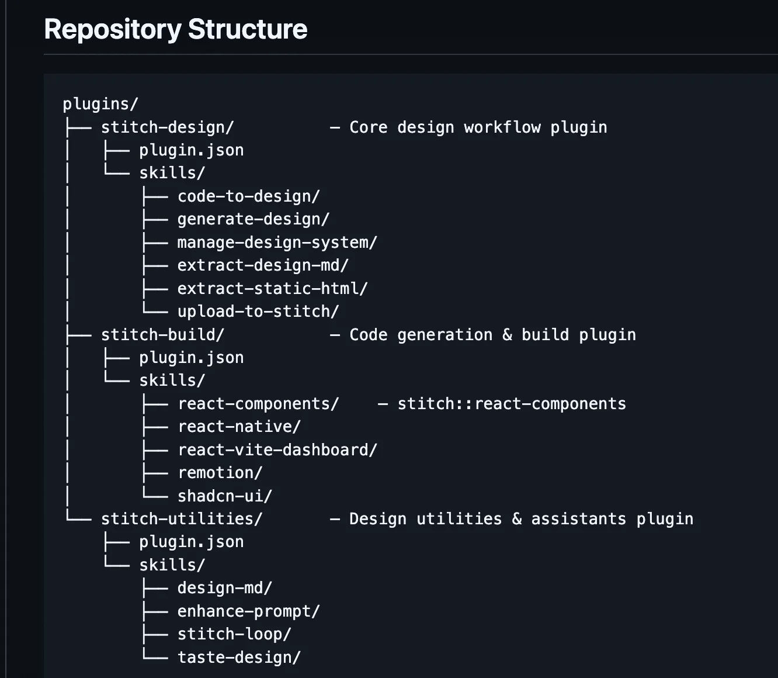778x678 pixels.
Task: Select the "design-md/" entry
Action: coord(225,588)
